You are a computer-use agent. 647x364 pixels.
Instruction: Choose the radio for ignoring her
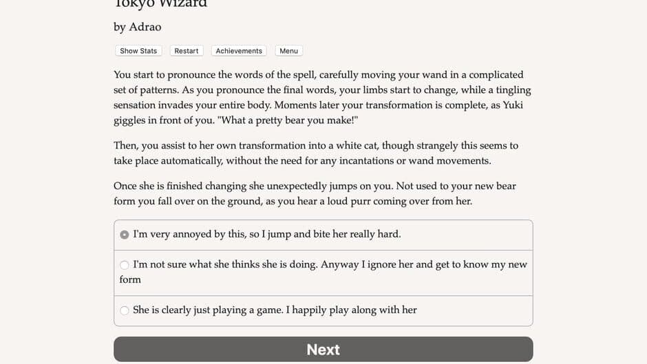(x=124, y=265)
